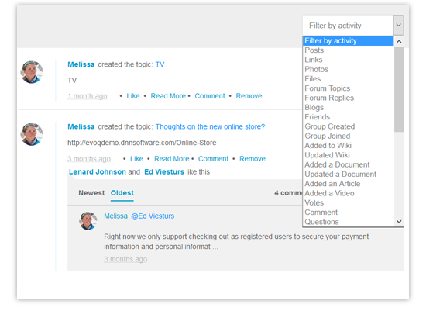426x311 pixels.
Task: Comment on the TV post
Action: click(210, 96)
